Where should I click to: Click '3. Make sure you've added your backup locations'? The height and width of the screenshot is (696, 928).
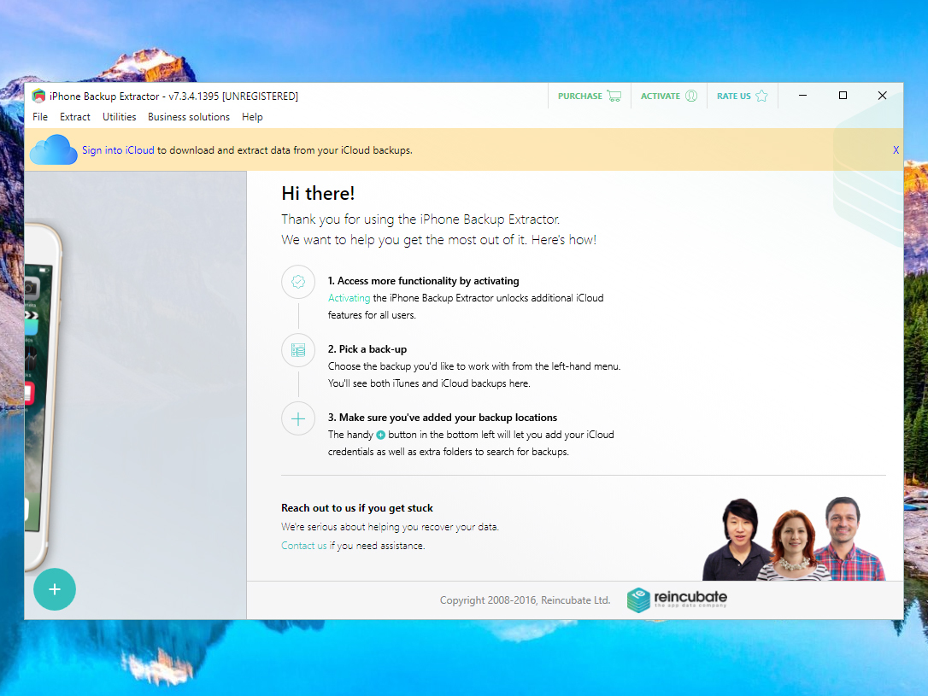coord(443,418)
